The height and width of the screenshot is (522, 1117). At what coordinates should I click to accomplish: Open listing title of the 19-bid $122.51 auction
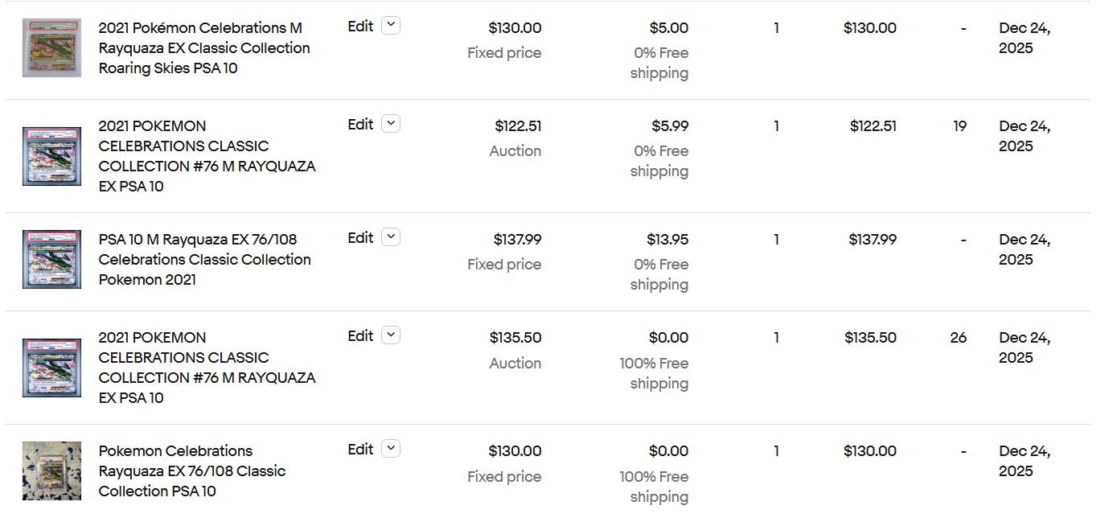(207, 156)
